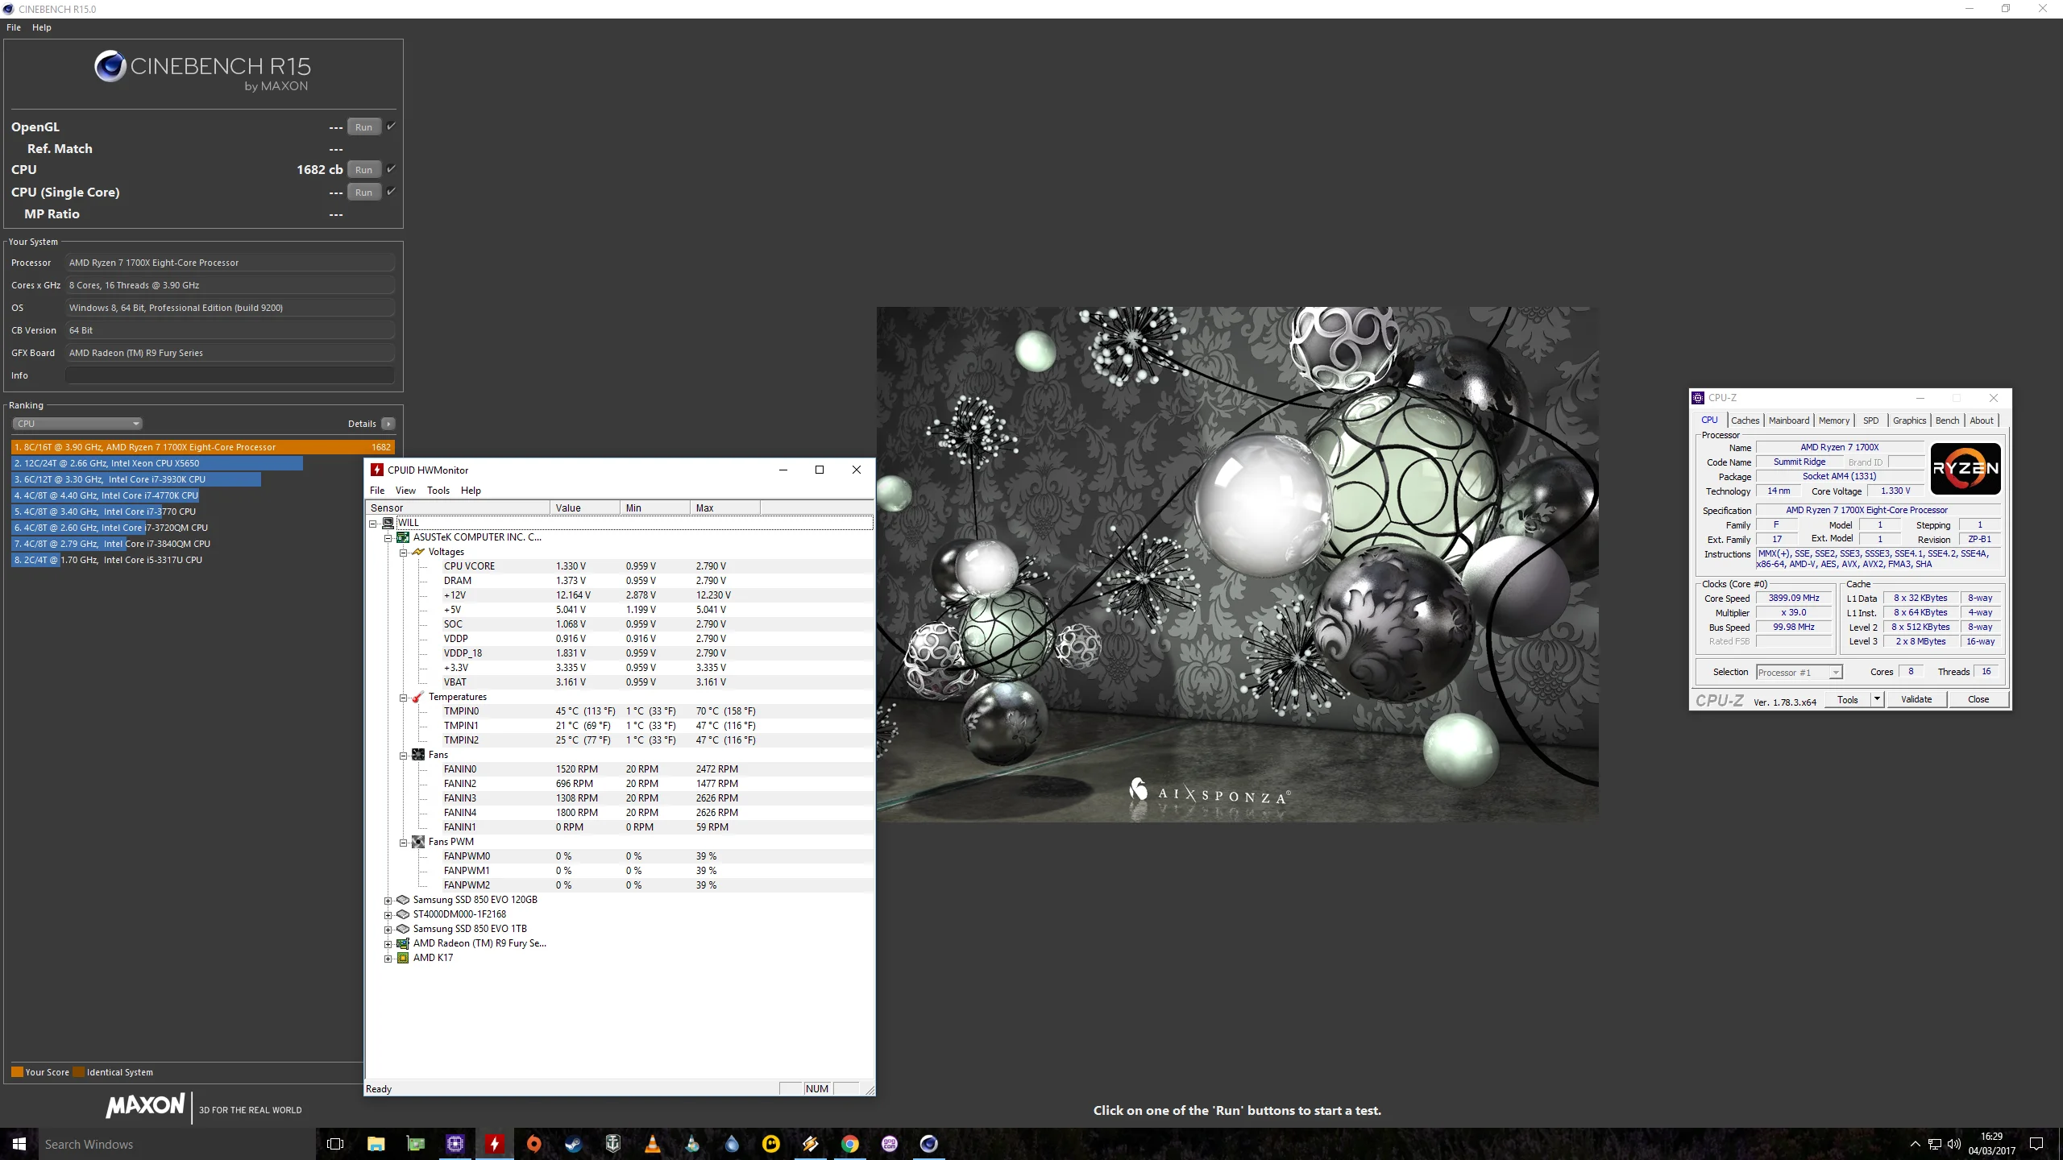Open the Ranking CPU dropdown
The height and width of the screenshot is (1160, 2063).
(77, 424)
